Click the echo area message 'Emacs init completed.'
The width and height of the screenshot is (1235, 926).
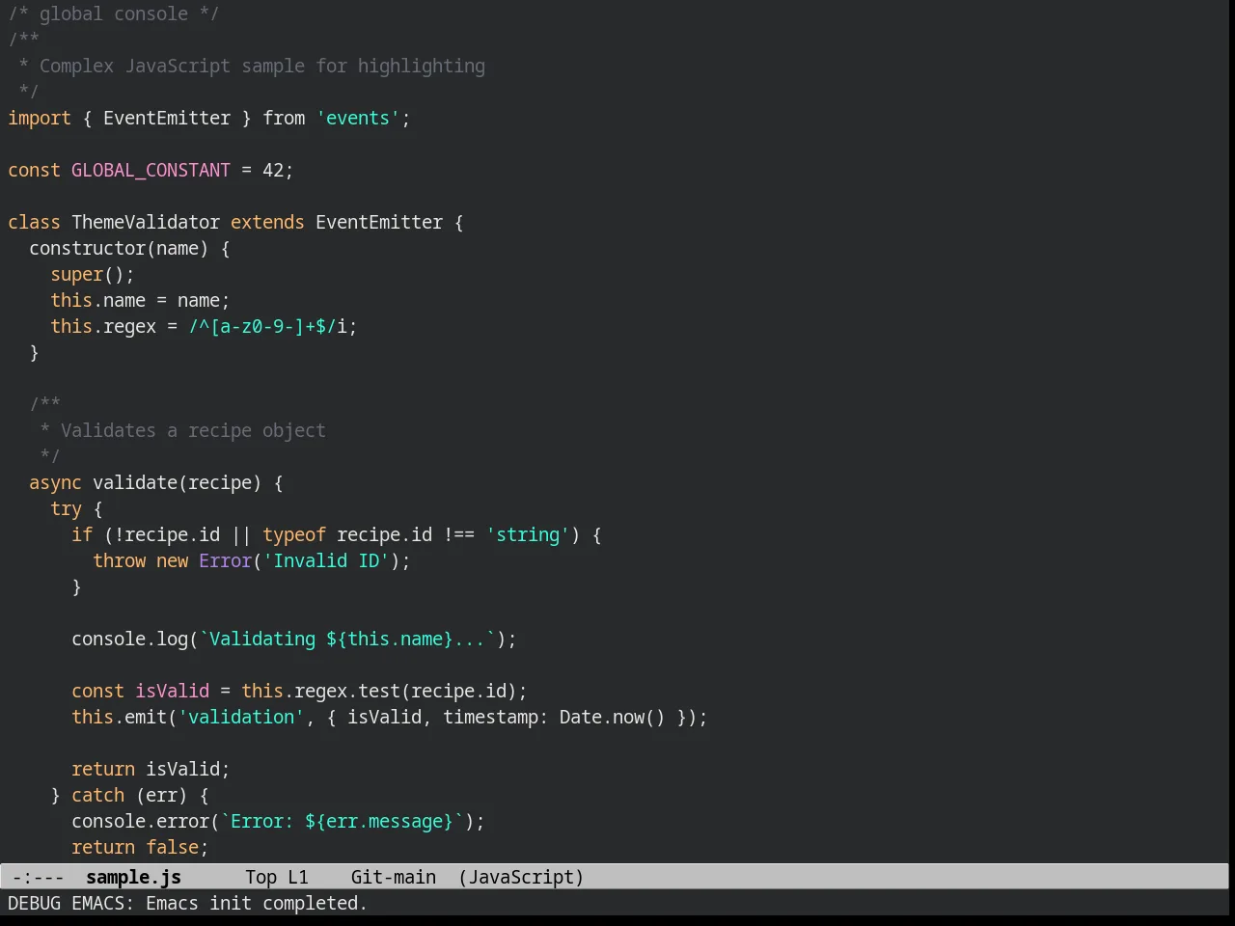point(257,903)
